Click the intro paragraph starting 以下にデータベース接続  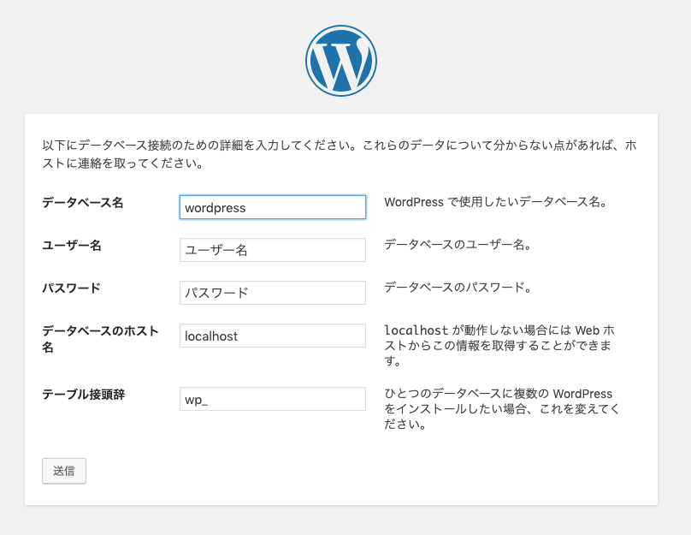(340, 154)
